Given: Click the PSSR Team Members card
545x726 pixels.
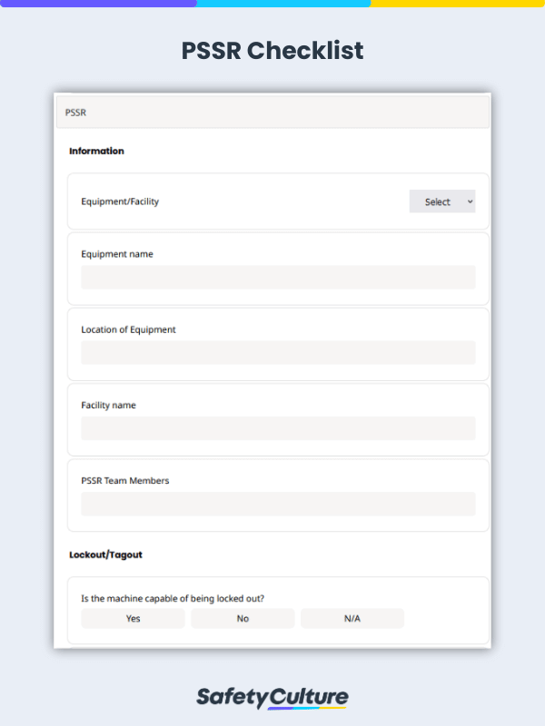Looking at the screenshot, I should click(x=278, y=492).
